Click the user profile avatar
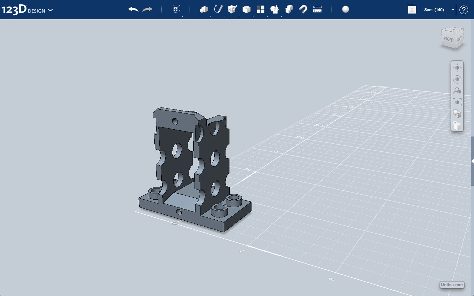This screenshot has width=474, height=296. (412, 10)
